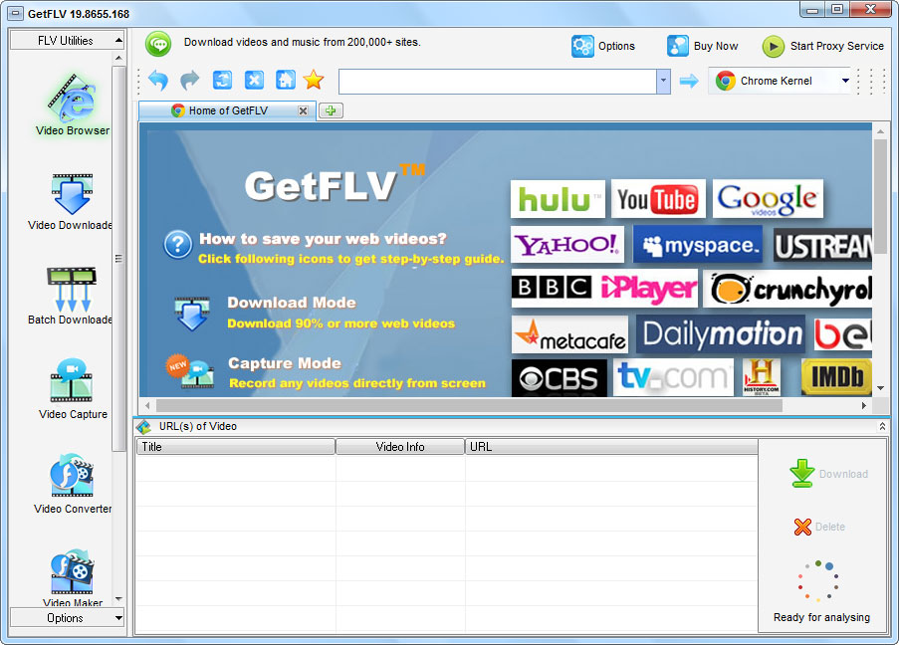The image size is (899, 645).
Task: Click the hulu logo
Action: (x=558, y=199)
